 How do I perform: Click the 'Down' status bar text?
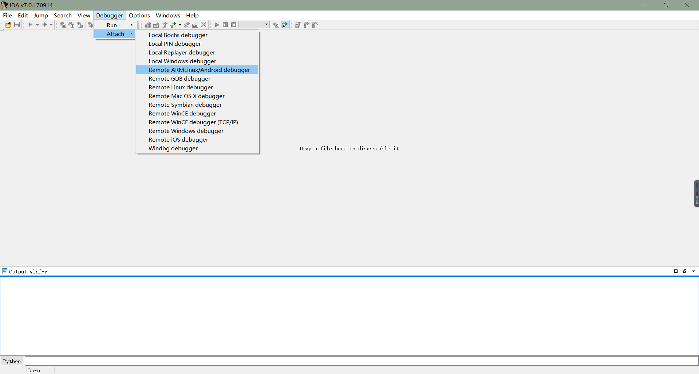coord(34,370)
